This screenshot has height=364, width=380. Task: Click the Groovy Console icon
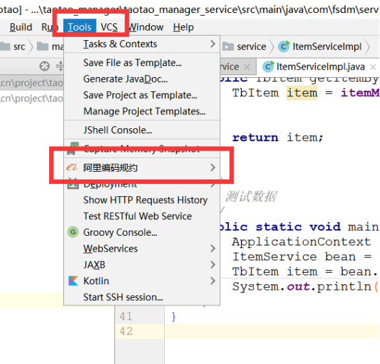[x=73, y=232]
